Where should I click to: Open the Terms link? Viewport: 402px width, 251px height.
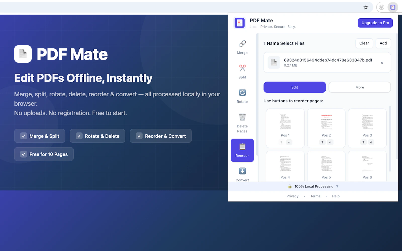coord(315,196)
